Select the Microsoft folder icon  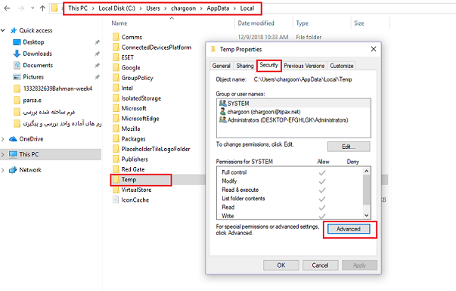pyautogui.click(x=116, y=108)
